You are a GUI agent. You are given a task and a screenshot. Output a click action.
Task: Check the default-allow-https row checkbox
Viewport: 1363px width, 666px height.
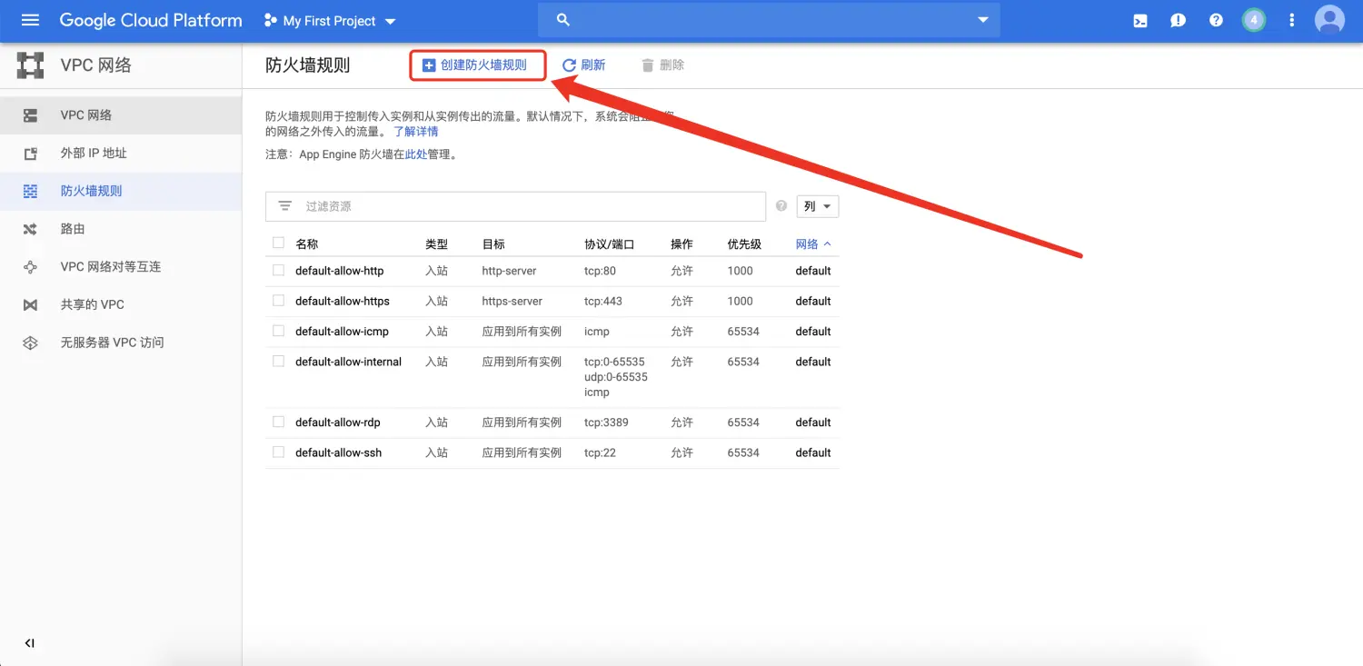click(x=278, y=300)
